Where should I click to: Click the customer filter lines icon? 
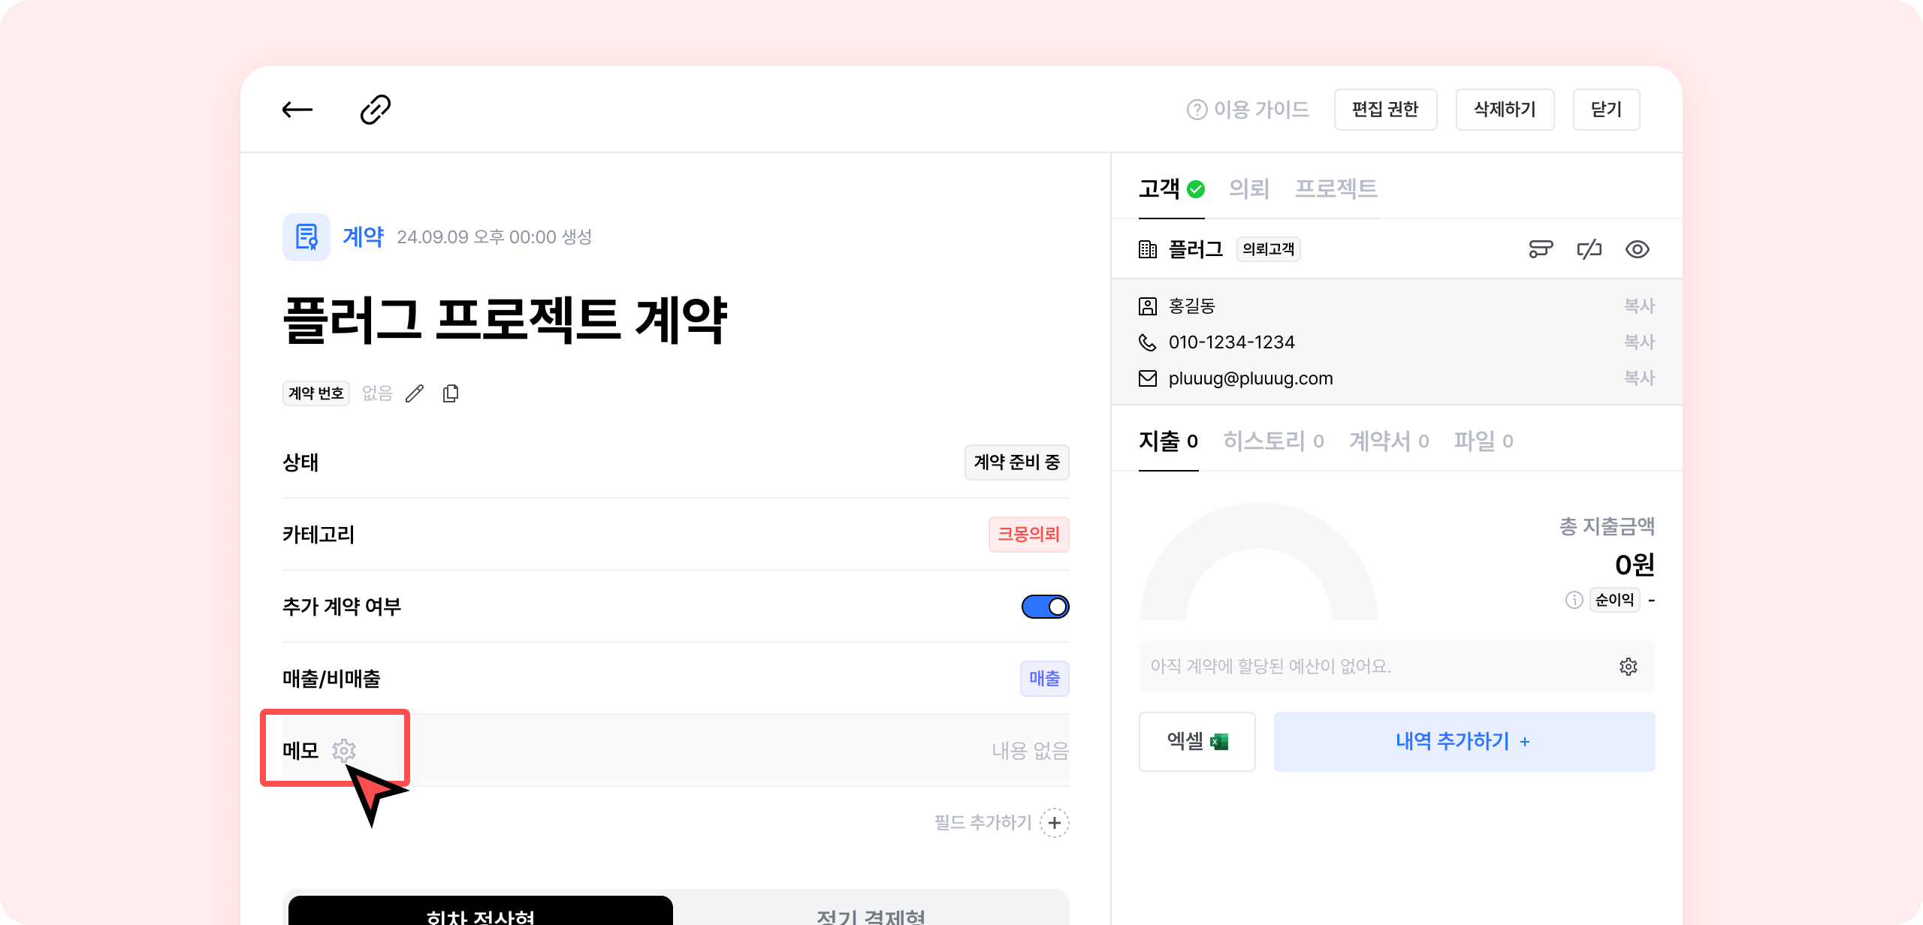coord(1541,249)
